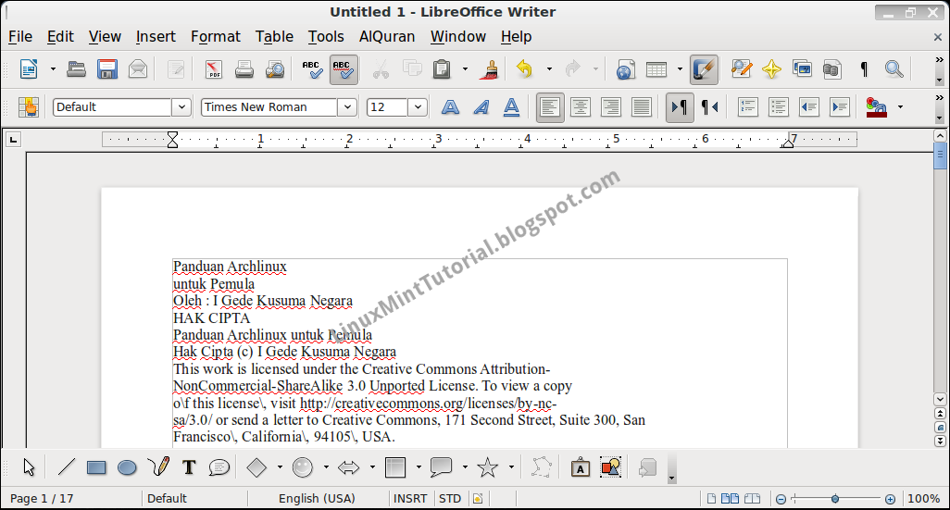Open the Tools menu
This screenshot has height=510, width=950.
[x=326, y=36]
